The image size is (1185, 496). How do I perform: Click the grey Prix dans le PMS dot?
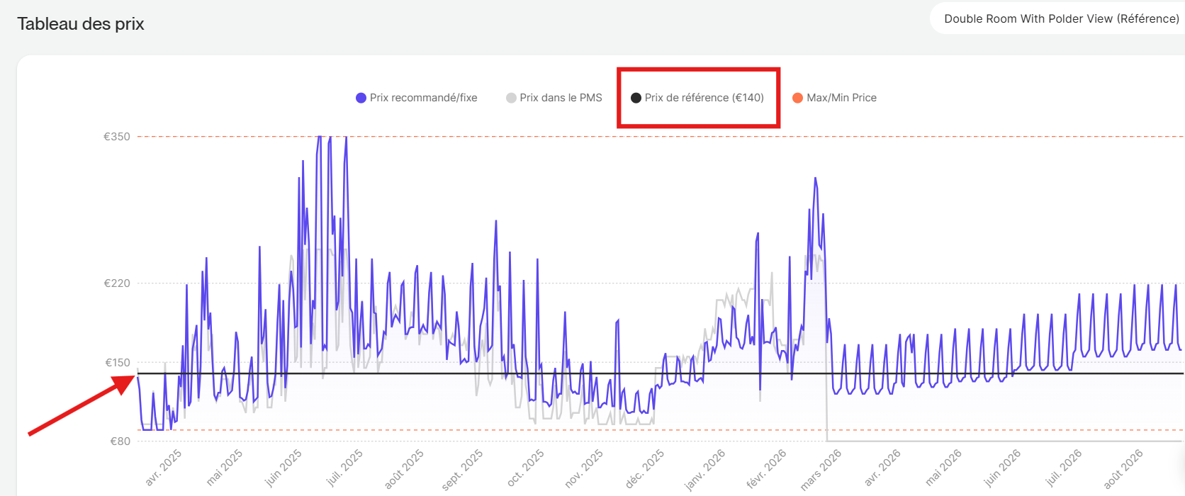(x=511, y=98)
